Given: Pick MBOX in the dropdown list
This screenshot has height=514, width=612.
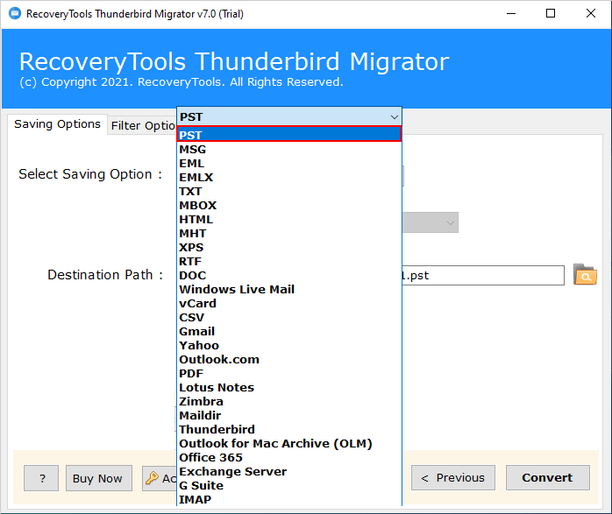Looking at the screenshot, I should tap(288, 206).
